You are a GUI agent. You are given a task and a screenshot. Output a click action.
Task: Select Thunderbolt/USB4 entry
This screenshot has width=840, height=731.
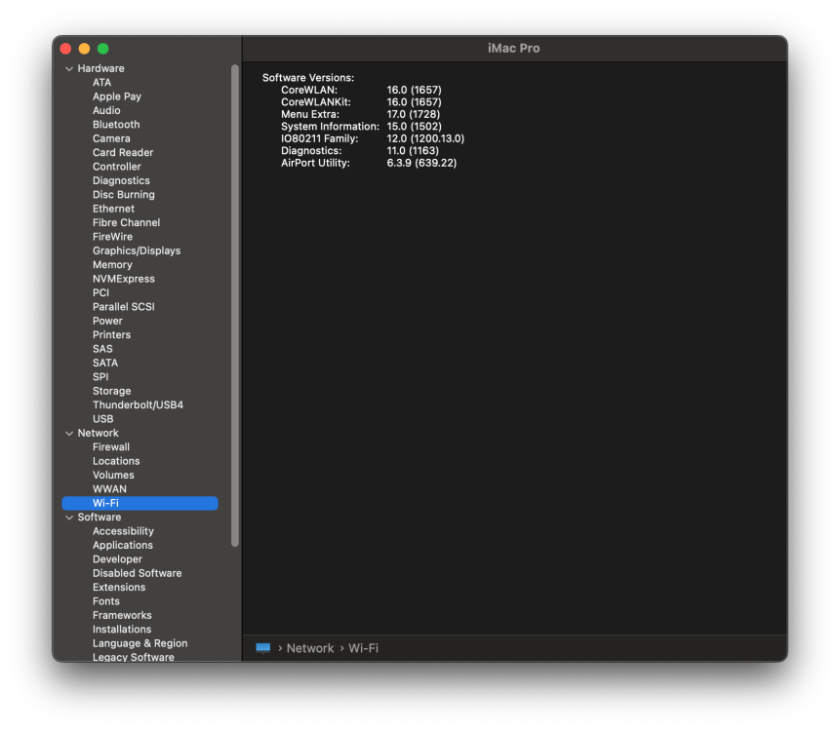pyautogui.click(x=138, y=404)
